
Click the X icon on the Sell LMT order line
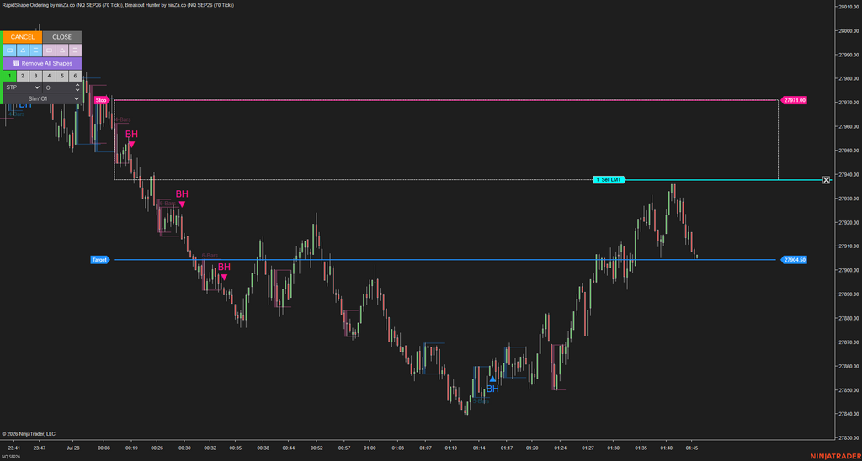coord(826,180)
